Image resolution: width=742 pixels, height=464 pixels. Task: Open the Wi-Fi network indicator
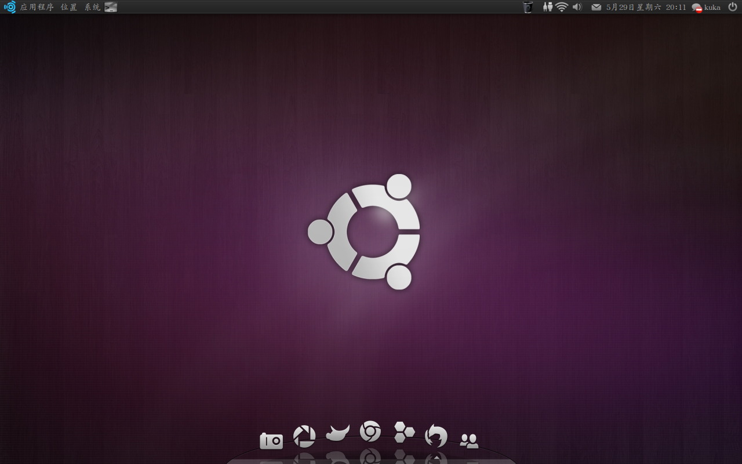point(561,7)
